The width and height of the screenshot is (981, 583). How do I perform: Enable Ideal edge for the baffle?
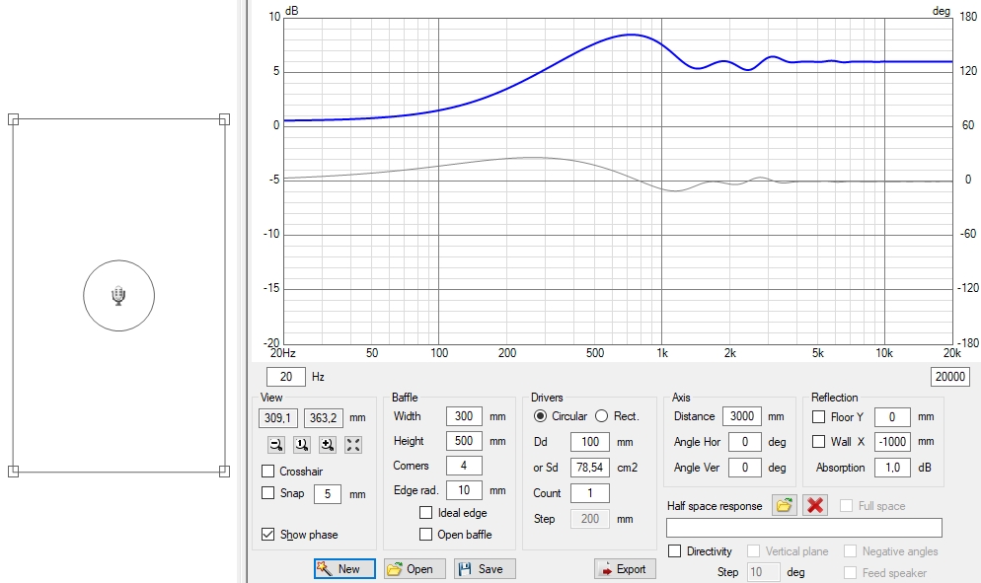(x=425, y=513)
